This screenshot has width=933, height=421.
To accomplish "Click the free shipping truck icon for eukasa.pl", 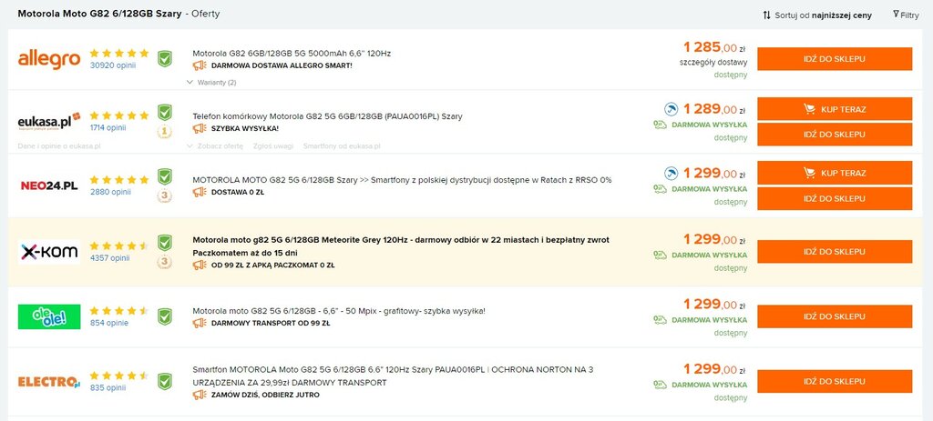I will 660,125.
